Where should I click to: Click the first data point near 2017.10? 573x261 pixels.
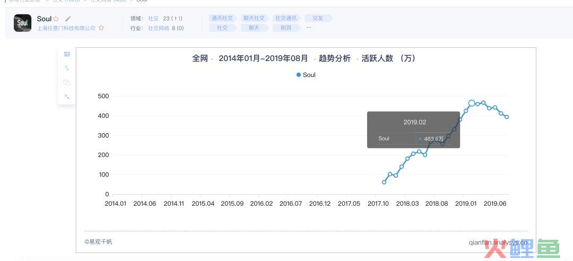(384, 182)
